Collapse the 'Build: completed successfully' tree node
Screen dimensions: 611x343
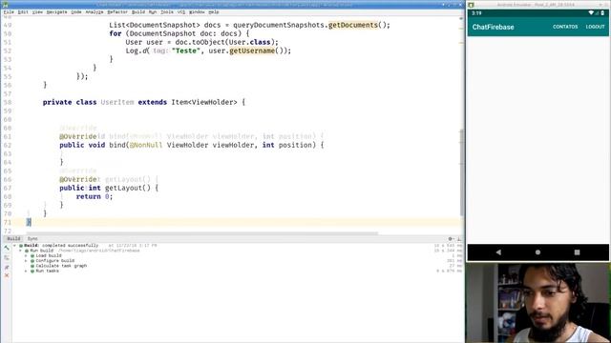pyautogui.click(x=15, y=246)
